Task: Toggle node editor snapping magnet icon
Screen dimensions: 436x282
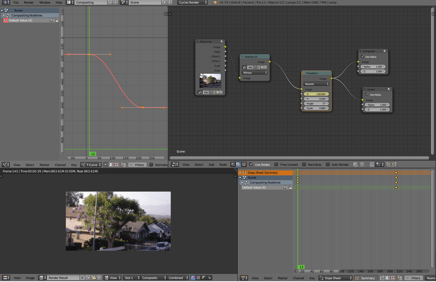Action: pyautogui.click(x=372, y=165)
